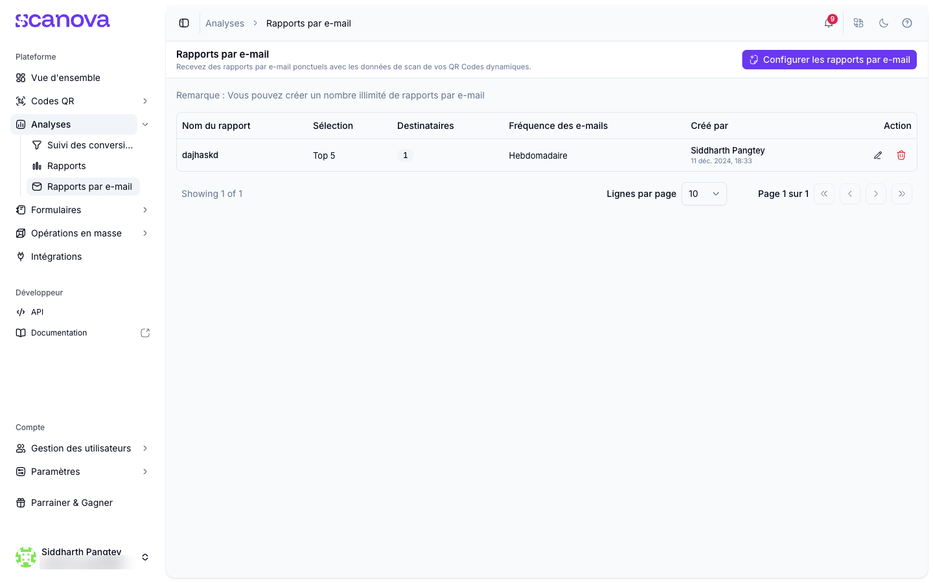Edit the dajhaskd report with pencil icon
The image size is (933, 583).
(x=878, y=155)
